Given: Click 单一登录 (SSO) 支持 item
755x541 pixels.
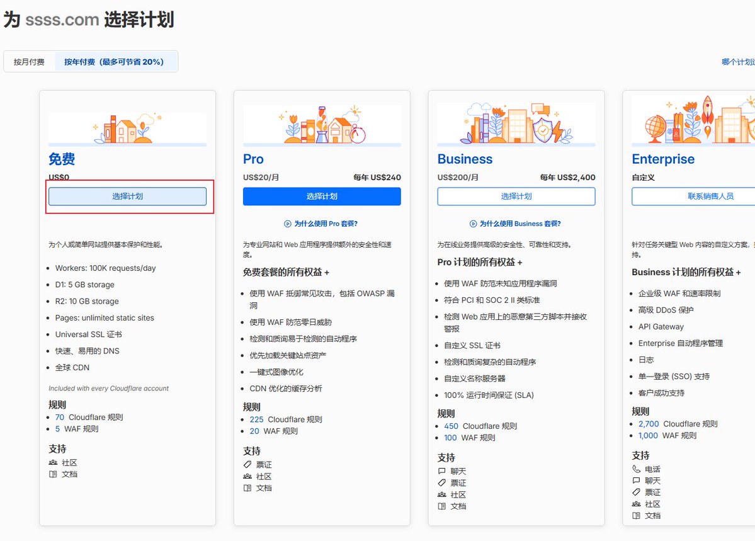Looking at the screenshot, I should pos(674,377).
